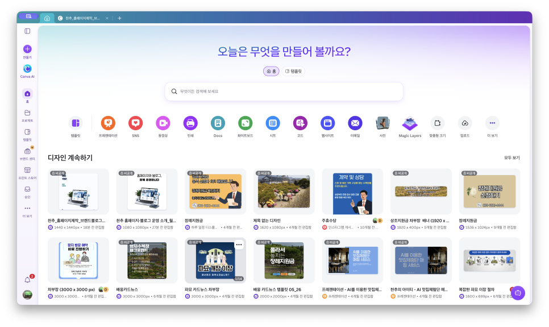
Task: Open 프린트 스토어 in the sidebar
Action: [x=27, y=170]
